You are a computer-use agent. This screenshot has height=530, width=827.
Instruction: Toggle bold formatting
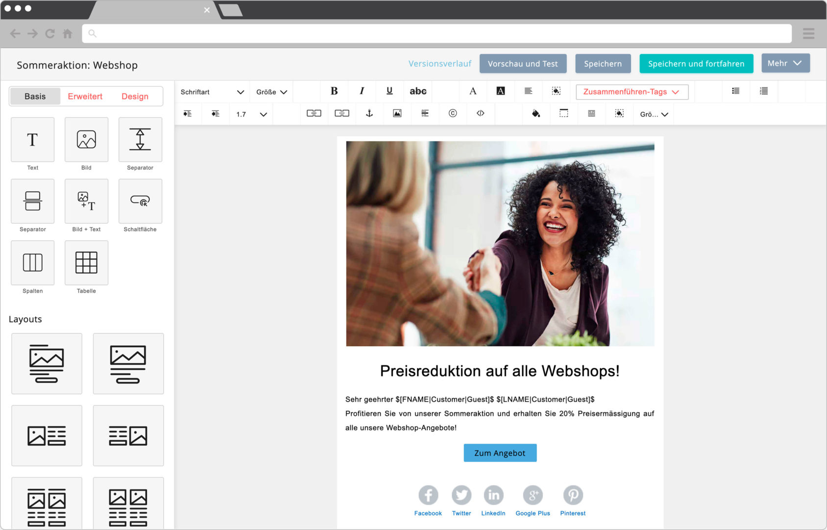click(x=334, y=91)
